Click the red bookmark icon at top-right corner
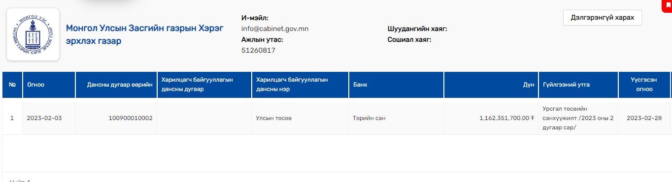Screen dimensions: 672x182 [x=669, y=5]
